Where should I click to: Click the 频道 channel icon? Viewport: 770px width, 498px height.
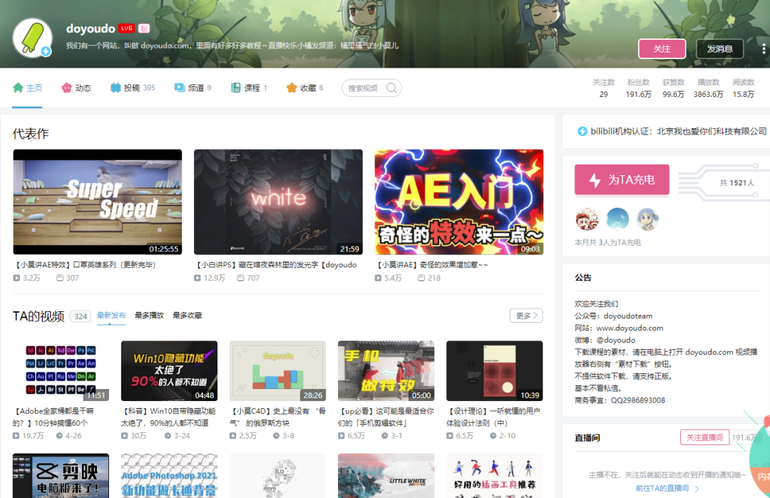(179, 88)
